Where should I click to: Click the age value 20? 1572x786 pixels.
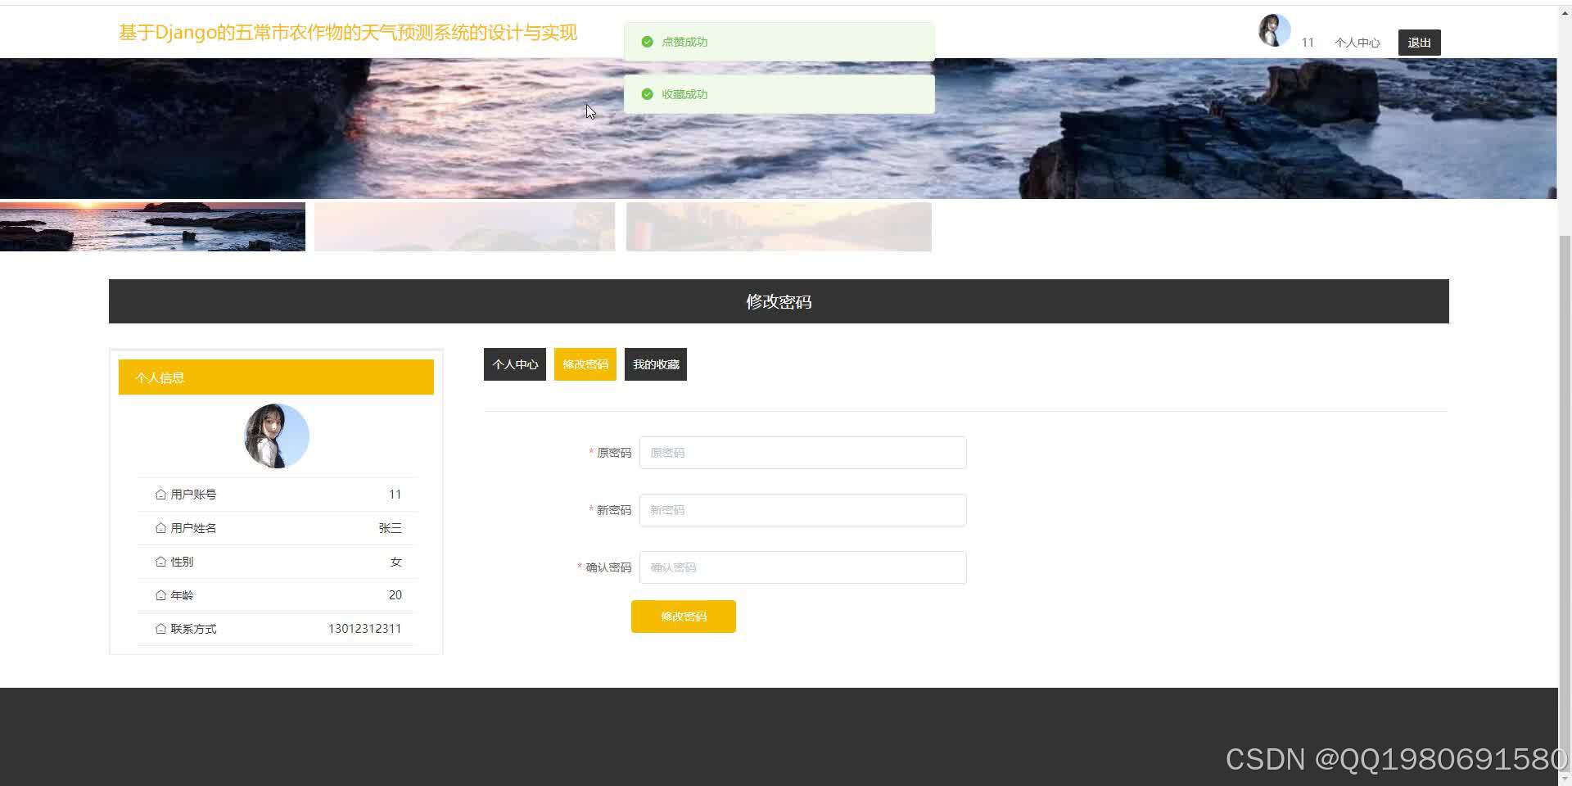[x=395, y=595]
